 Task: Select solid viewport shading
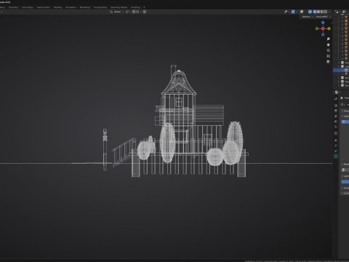click(318, 12)
